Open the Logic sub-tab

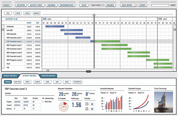(47, 82)
